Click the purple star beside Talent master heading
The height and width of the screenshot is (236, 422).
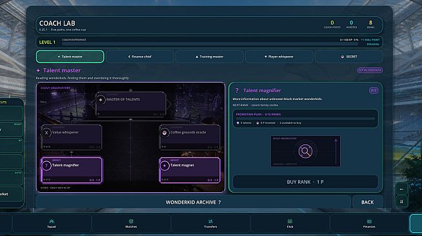(x=38, y=70)
